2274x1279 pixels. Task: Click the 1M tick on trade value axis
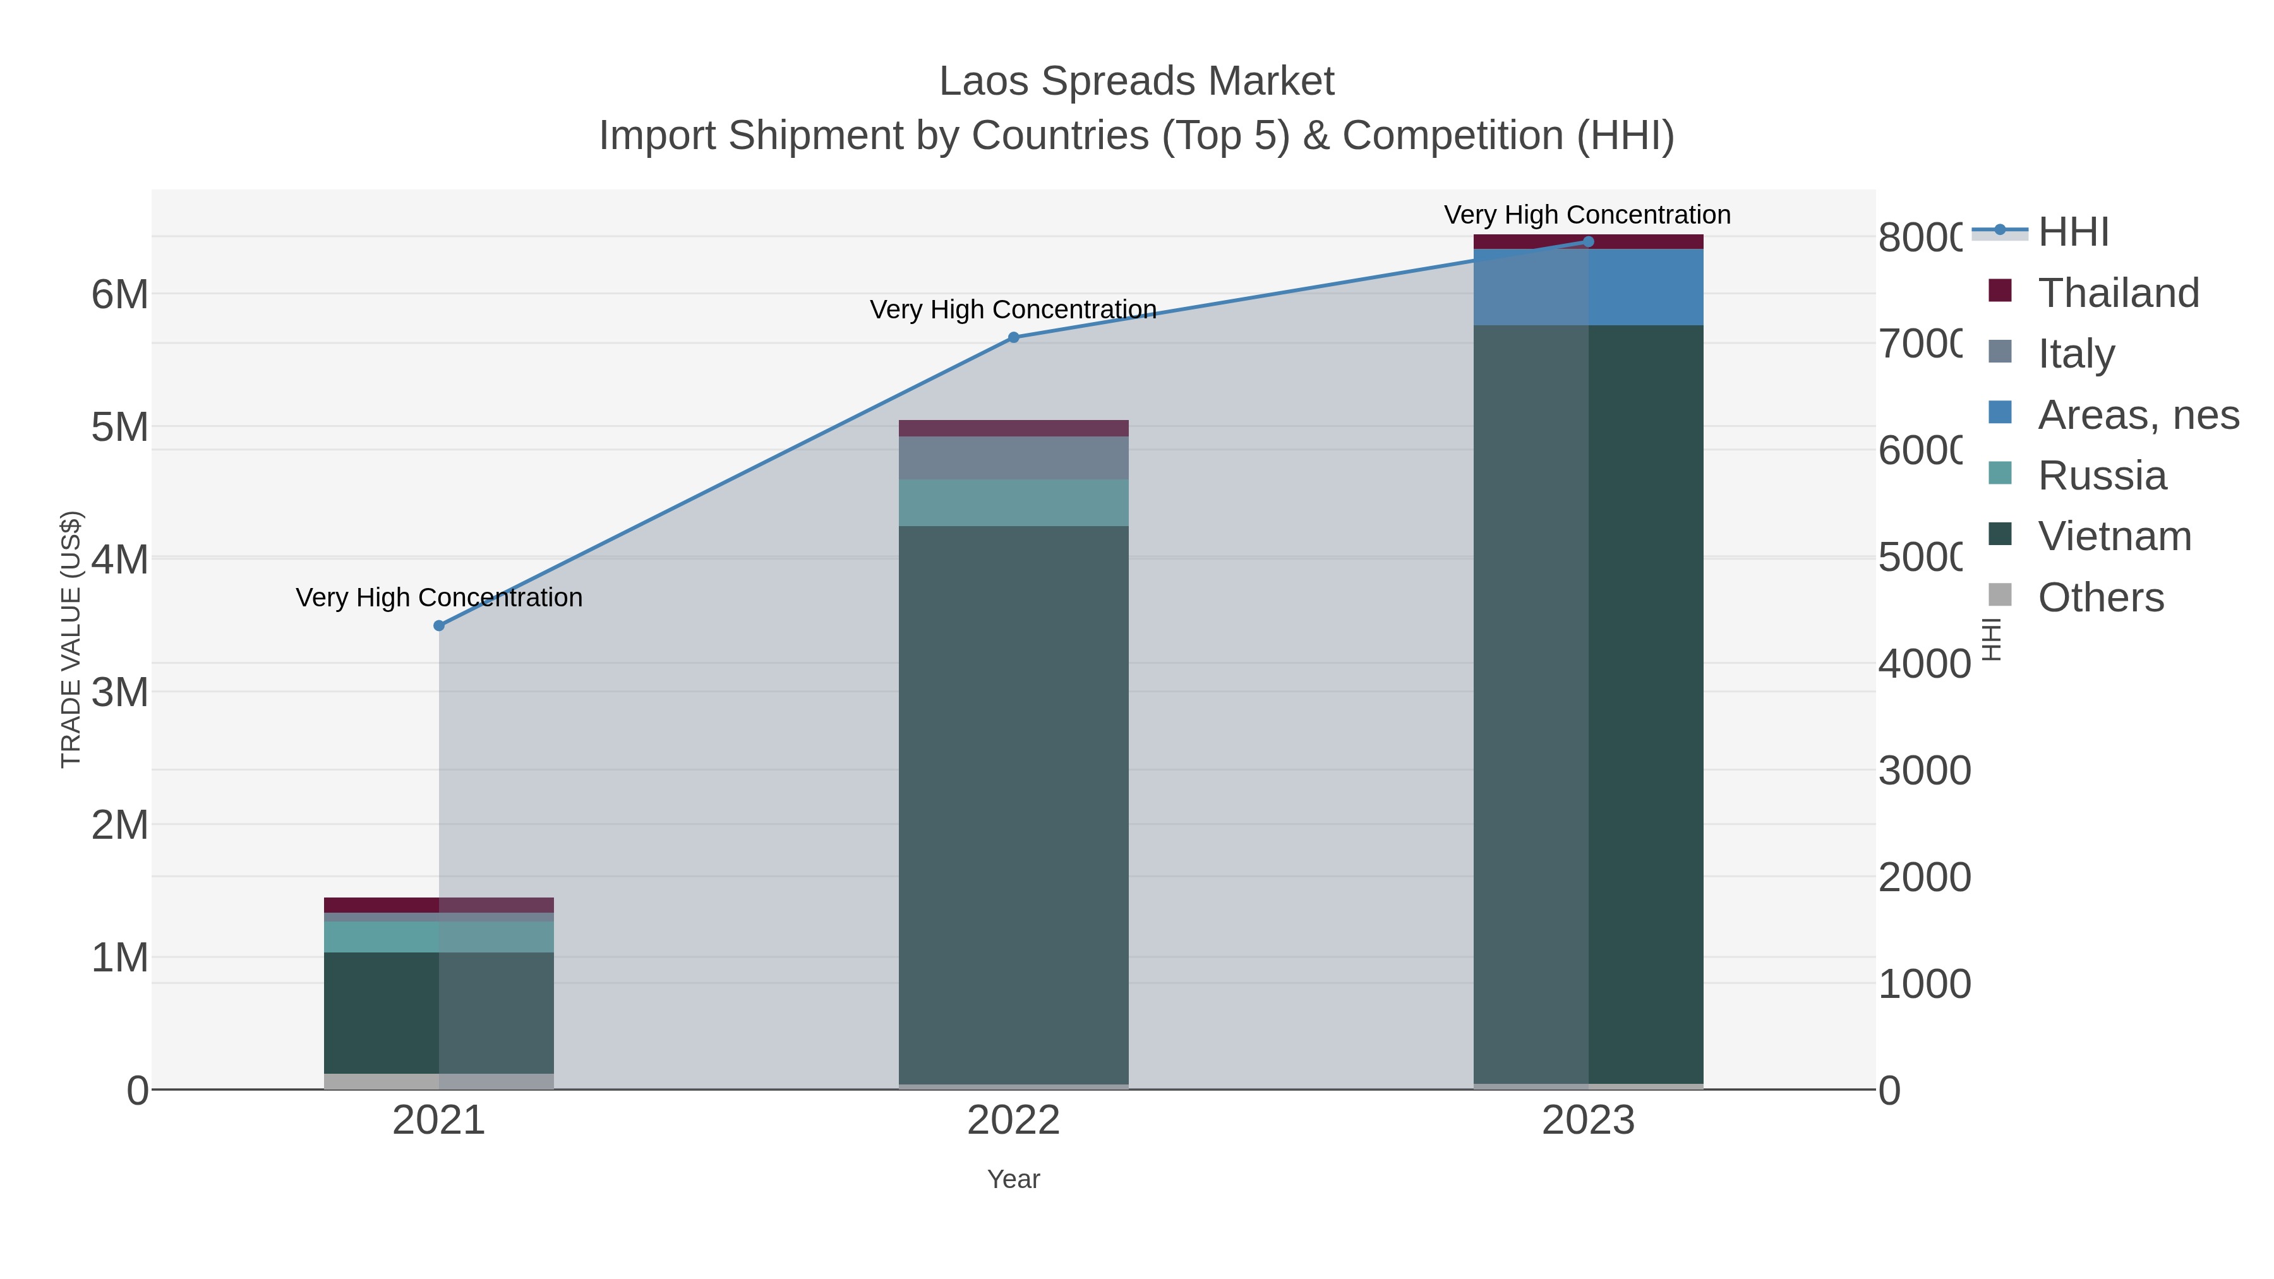pyautogui.click(x=120, y=958)
